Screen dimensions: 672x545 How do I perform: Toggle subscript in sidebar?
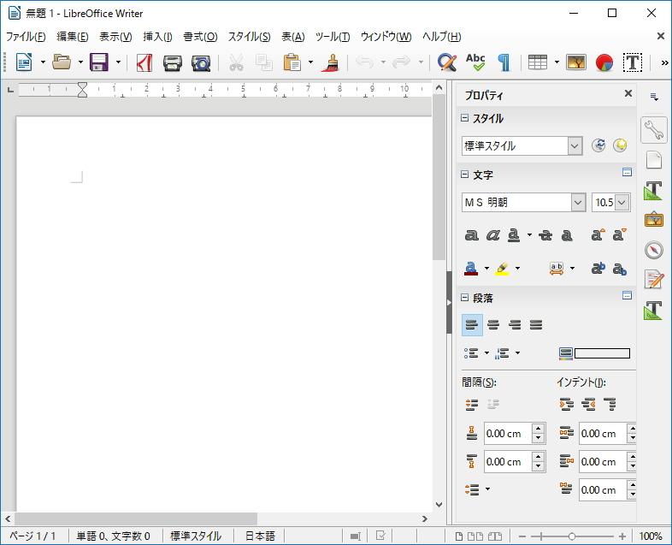point(620,269)
